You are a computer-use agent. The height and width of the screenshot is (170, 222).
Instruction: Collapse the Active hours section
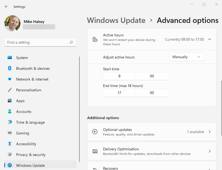click(210, 39)
